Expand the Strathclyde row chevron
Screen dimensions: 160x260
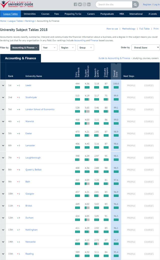coord(3,98)
